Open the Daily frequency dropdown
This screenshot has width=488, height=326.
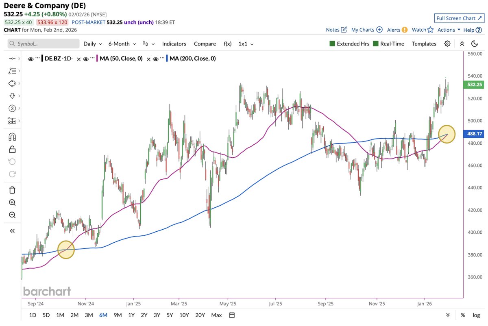92,44
